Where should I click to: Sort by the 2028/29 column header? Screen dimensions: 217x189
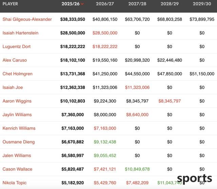(170, 4)
